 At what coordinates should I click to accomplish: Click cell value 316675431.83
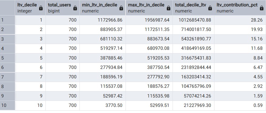[196, 58]
